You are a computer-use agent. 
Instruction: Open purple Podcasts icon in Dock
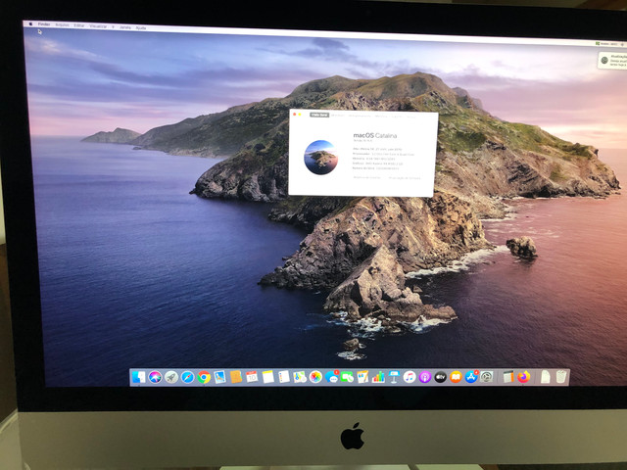425,376
